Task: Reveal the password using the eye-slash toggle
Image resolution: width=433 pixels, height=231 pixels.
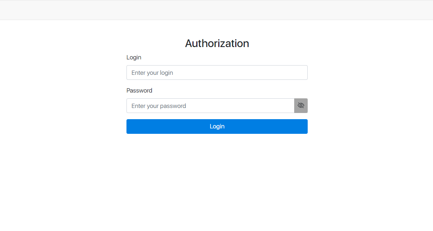Action: (x=301, y=106)
